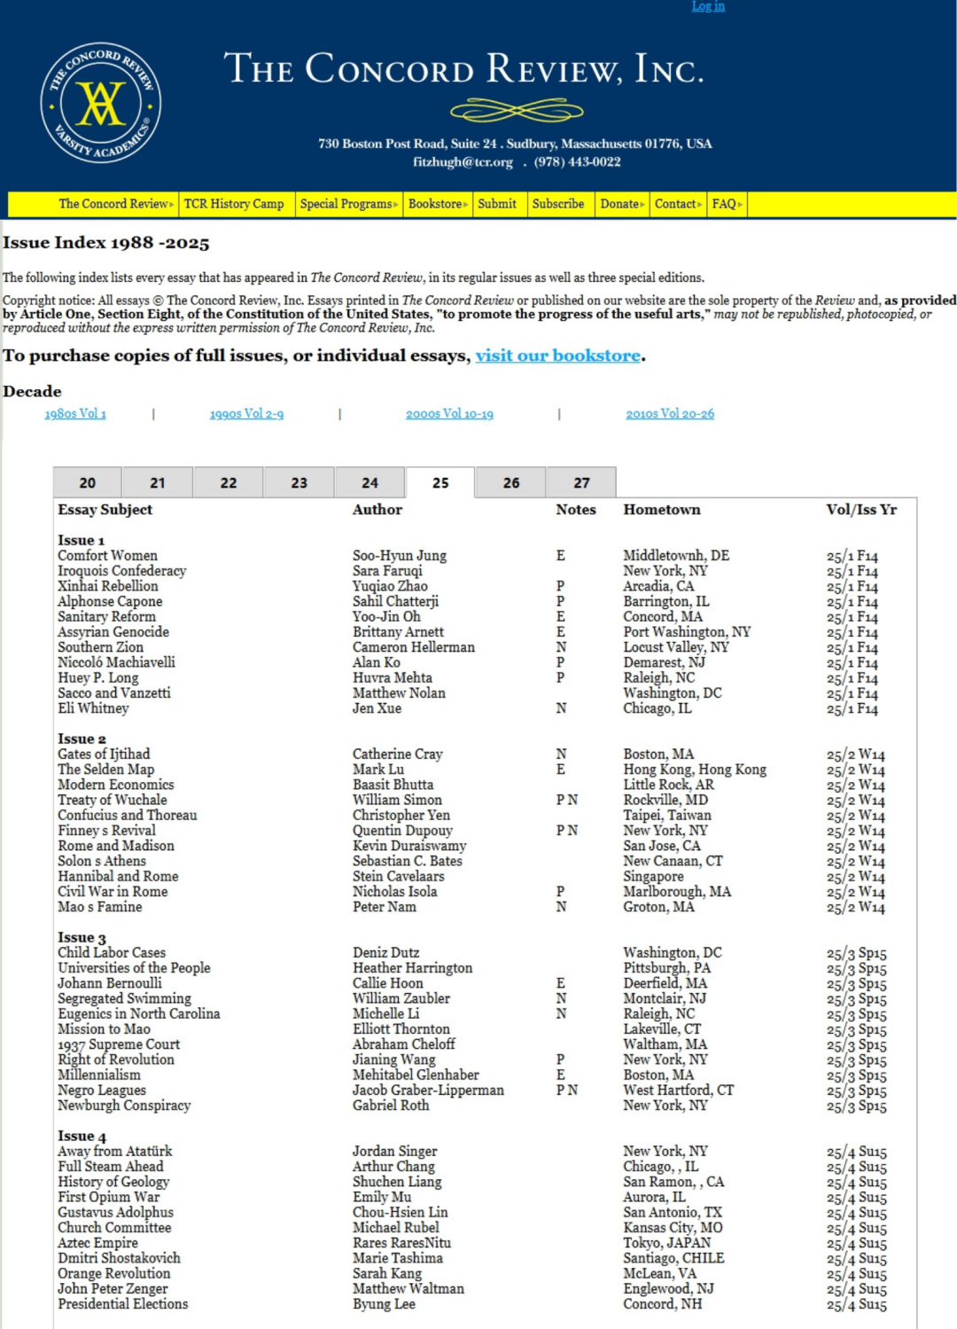
Task: Click the 'Issue 4' section heading
Action: pos(82,1137)
